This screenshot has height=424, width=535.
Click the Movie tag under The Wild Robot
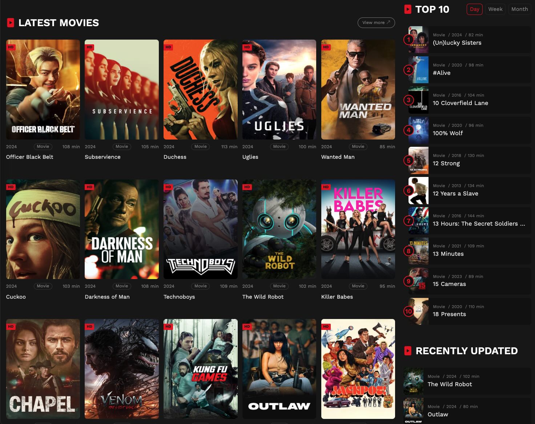[279, 286]
